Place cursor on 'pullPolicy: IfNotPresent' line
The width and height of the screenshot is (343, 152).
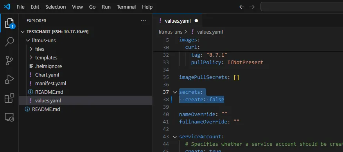(x=227, y=63)
